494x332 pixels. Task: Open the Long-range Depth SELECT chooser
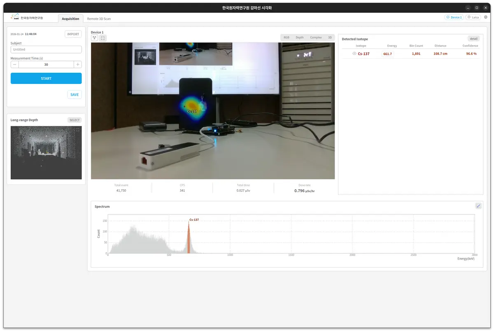(x=75, y=120)
